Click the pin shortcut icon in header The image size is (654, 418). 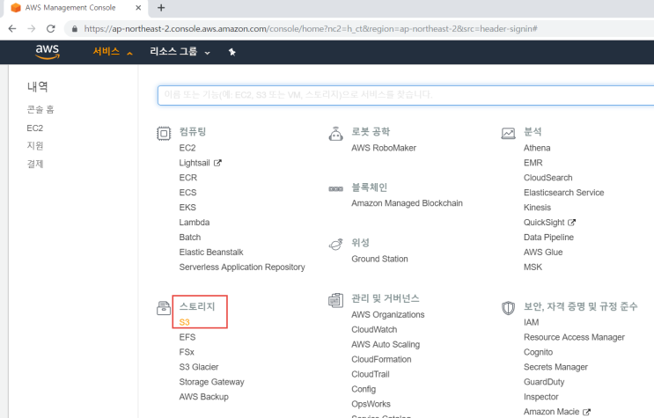[231, 52]
